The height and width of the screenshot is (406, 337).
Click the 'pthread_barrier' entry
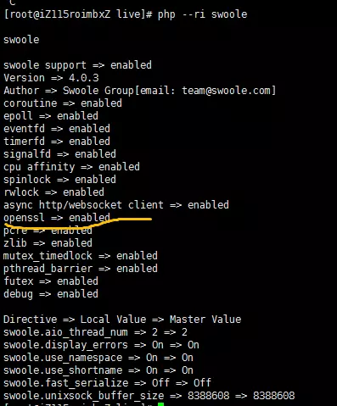(48, 269)
